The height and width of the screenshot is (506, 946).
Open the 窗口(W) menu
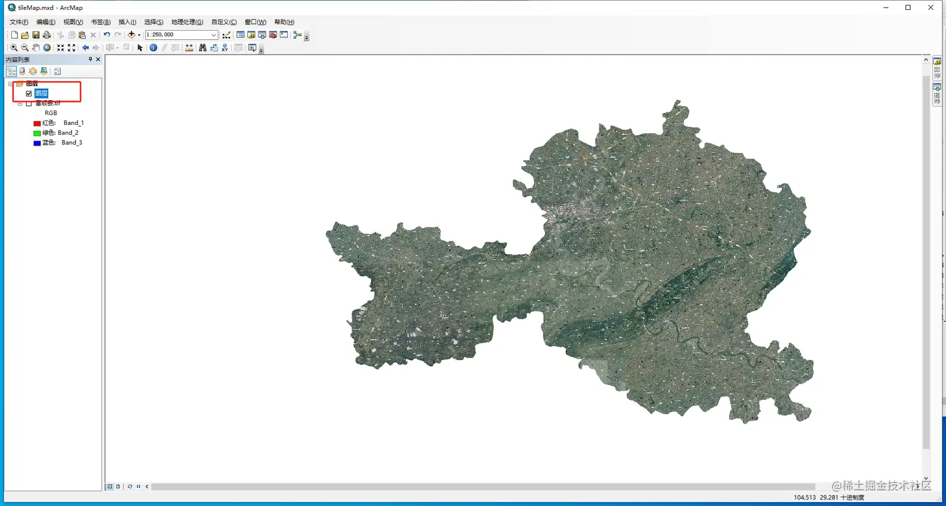point(255,22)
